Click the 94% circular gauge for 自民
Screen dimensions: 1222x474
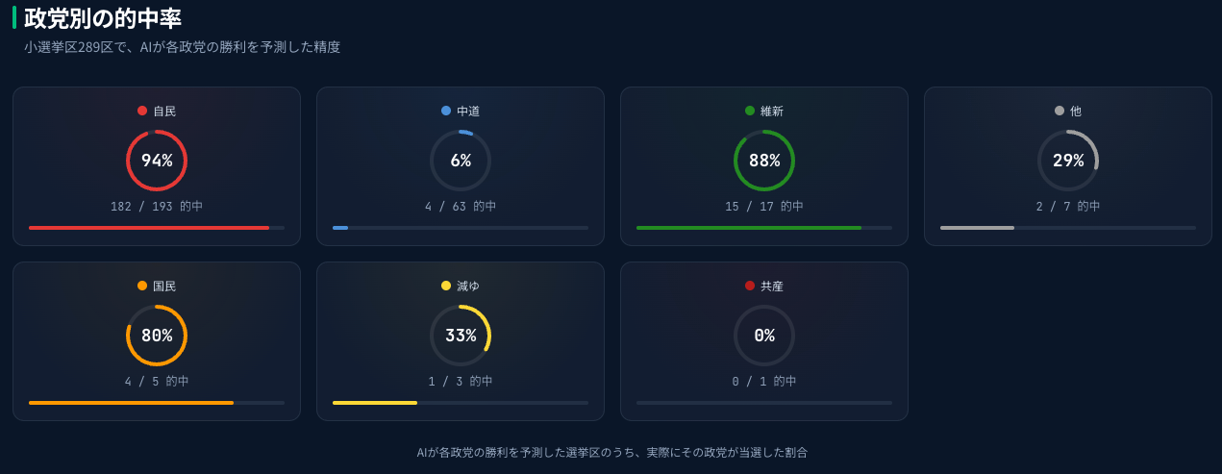(157, 161)
